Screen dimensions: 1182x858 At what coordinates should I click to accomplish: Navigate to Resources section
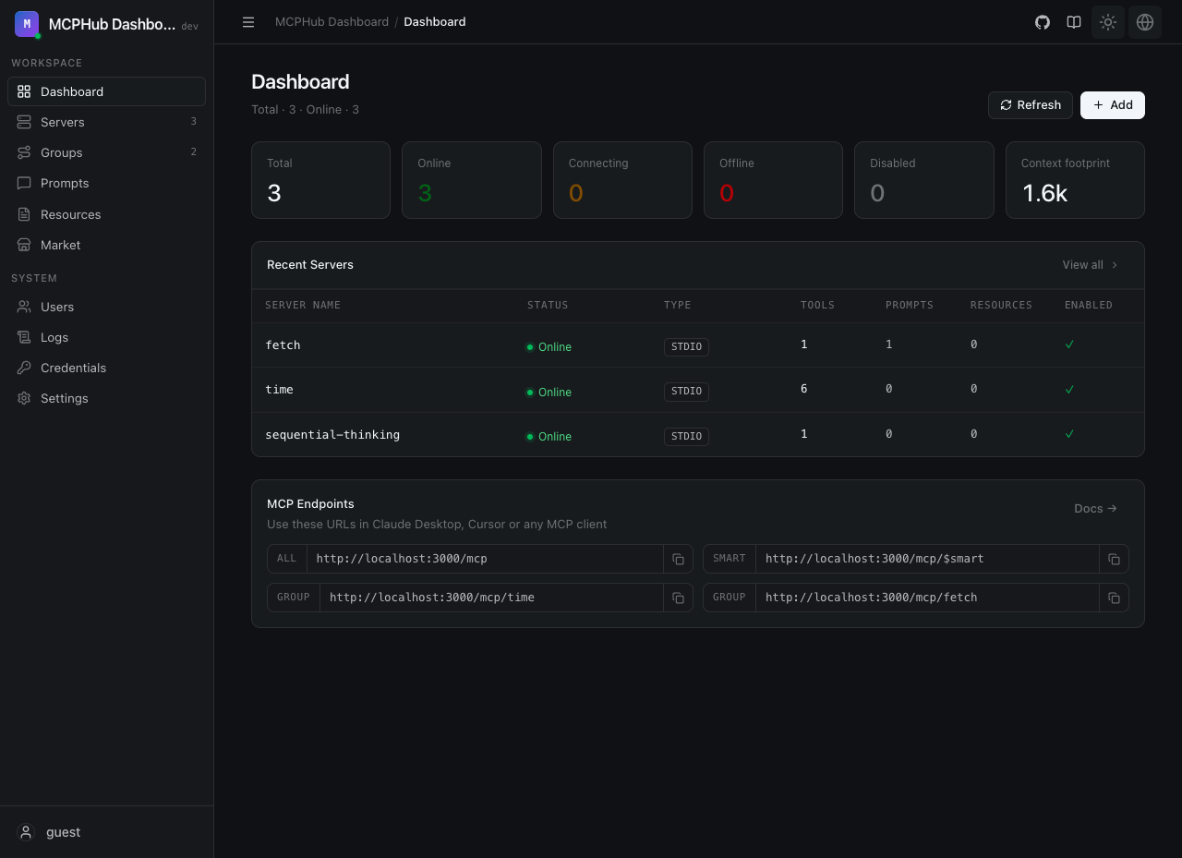(x=106, y=214)
